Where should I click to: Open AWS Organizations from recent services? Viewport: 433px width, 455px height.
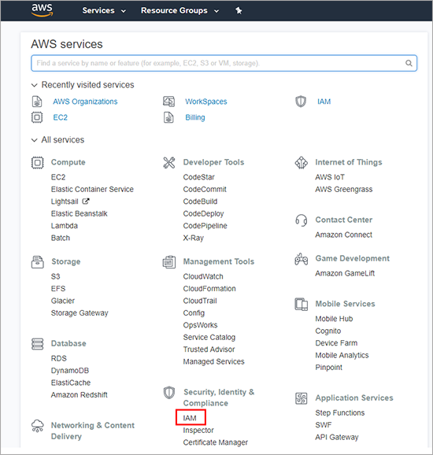click(85, 102)
